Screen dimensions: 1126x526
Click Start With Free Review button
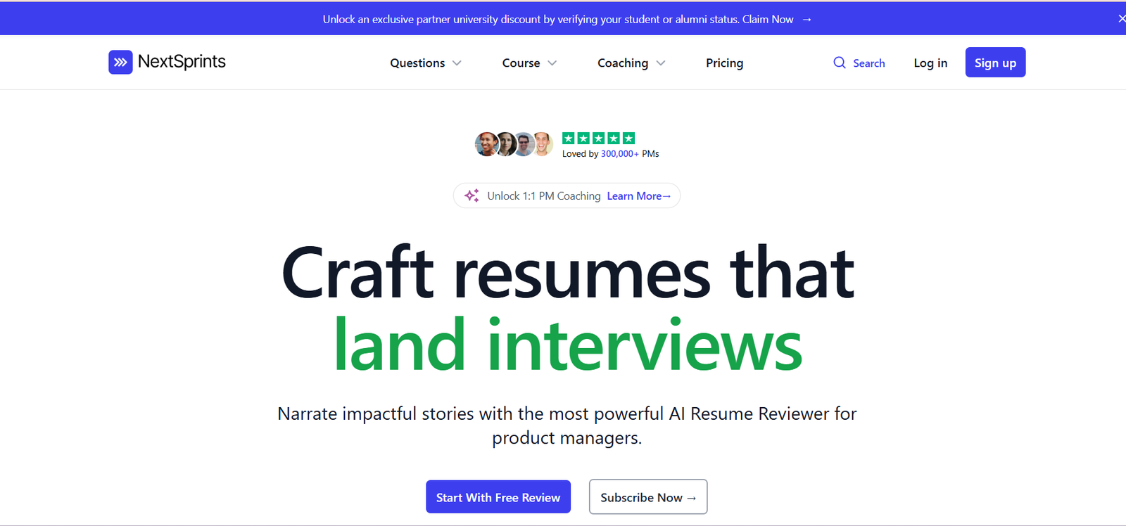[x=498, y=497]
